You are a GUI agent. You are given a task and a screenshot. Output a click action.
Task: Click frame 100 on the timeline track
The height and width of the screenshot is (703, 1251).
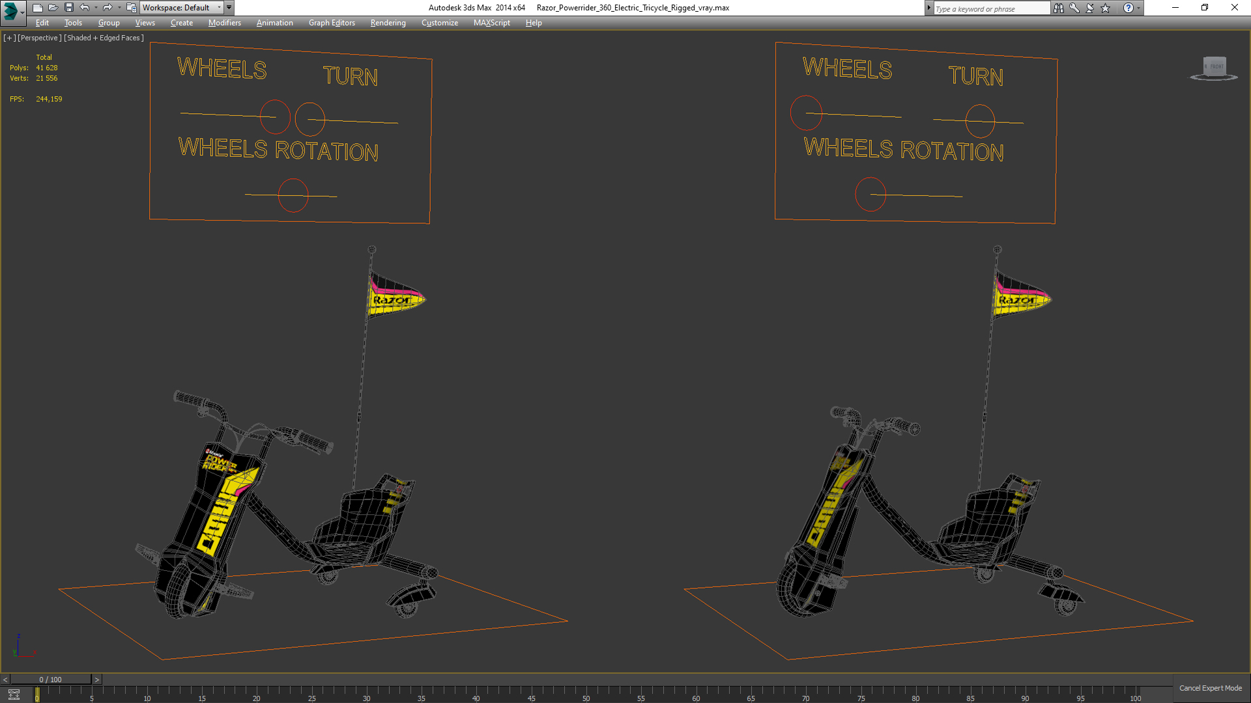point(1135,694)
